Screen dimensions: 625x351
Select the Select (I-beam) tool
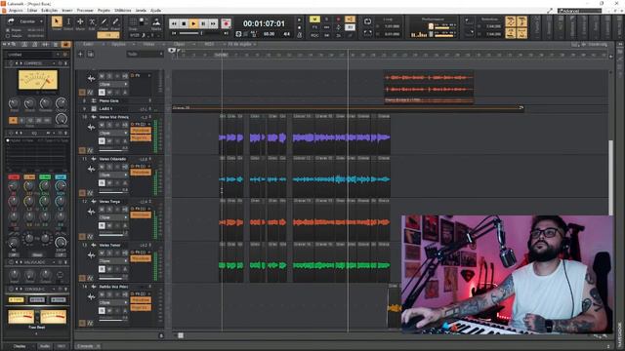[68, 21]
